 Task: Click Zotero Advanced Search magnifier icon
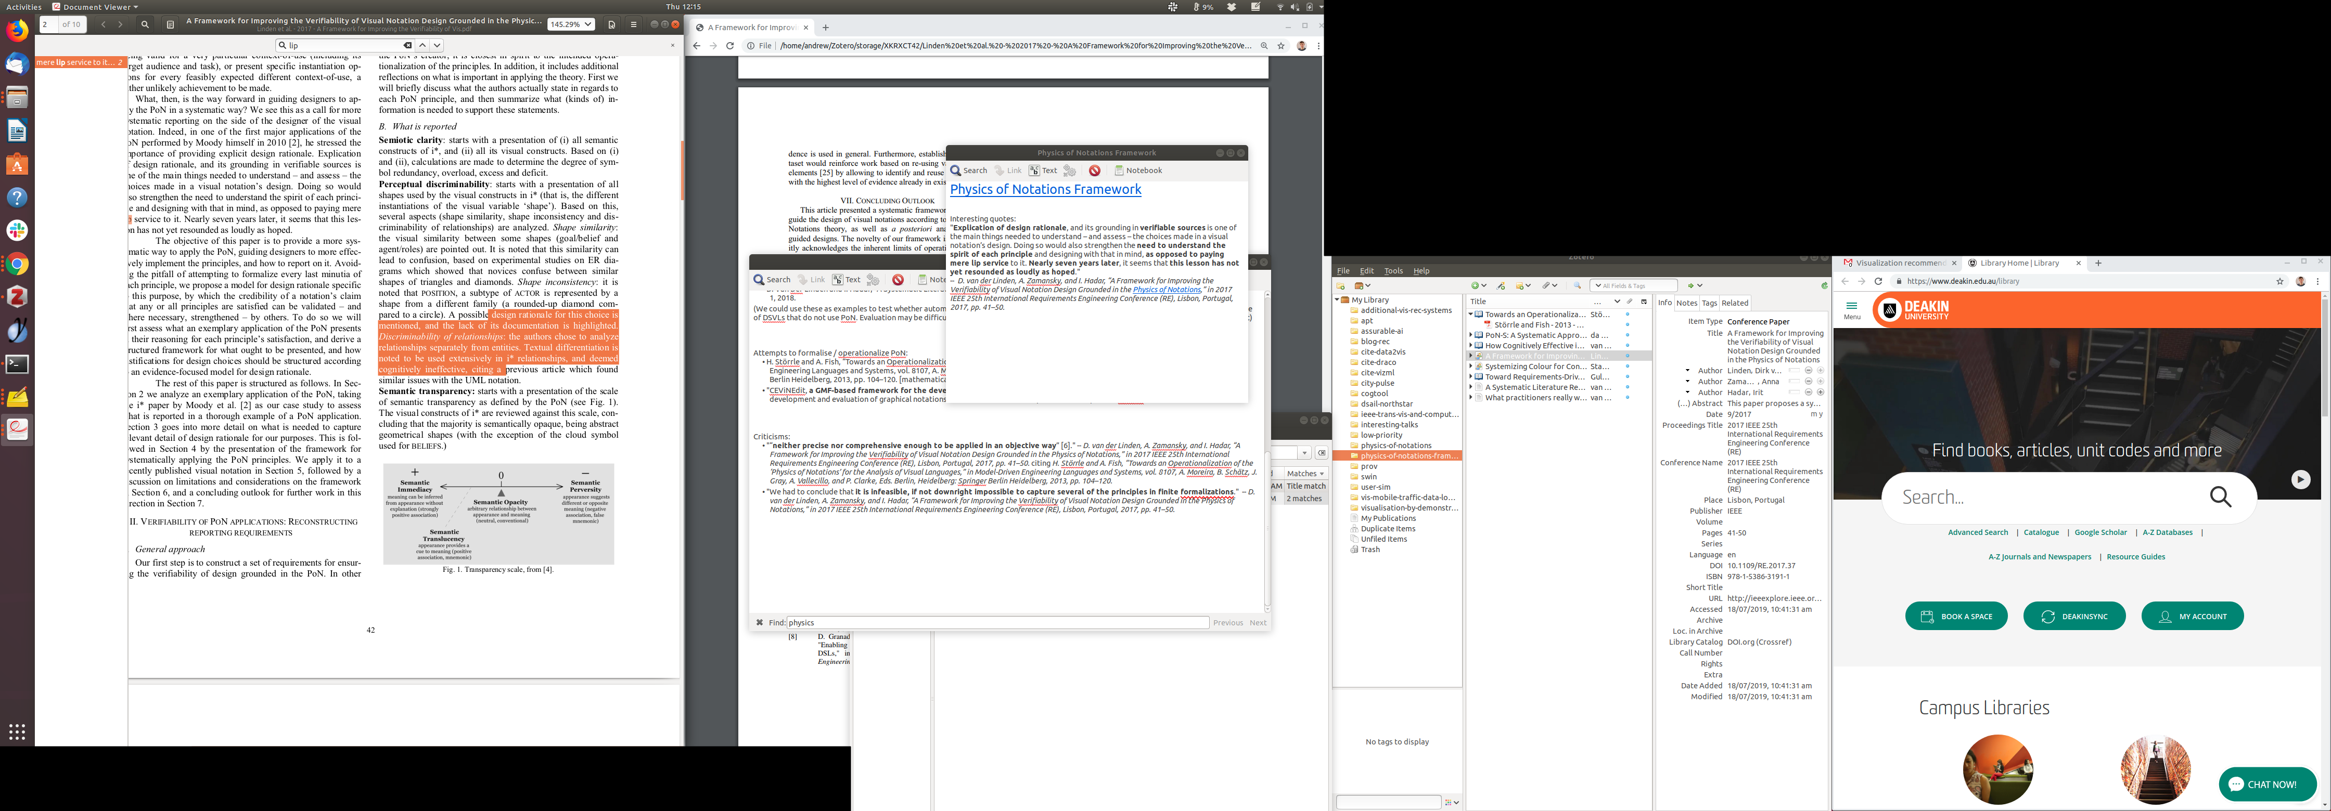click(1577, 286)
